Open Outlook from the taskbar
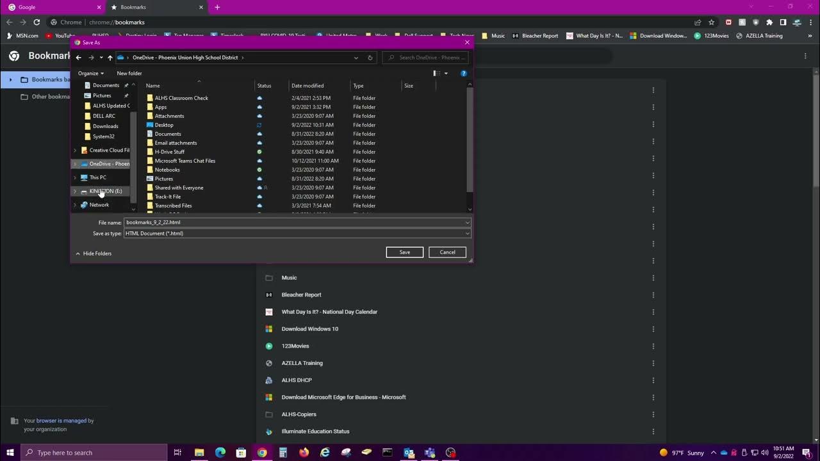The image size is (820, 461). pyautogui.click(x=408, y=453)
